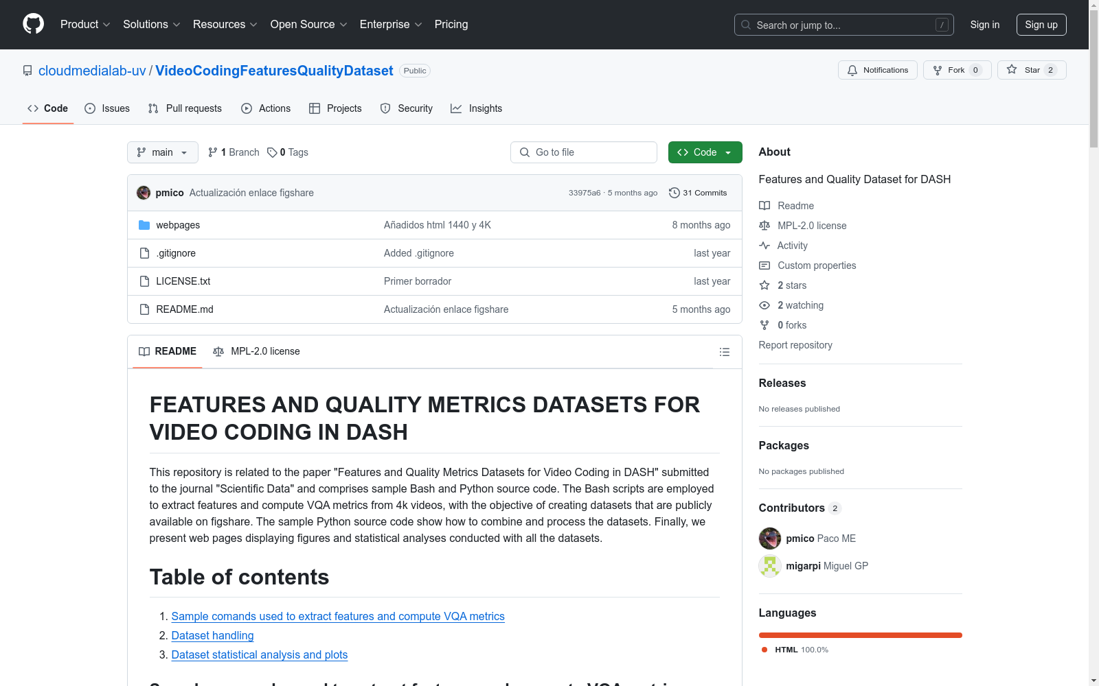Click the pmico avatar in commit header
Image resolution: width=1099 pixels, height=686 pixels.
[x=144, y=193]
